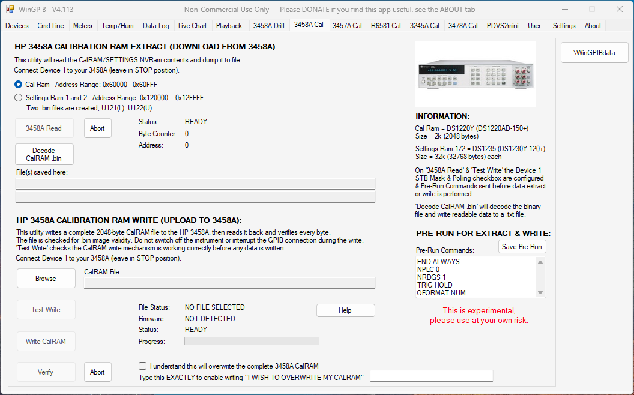
Task: Open the About tab
Action: click(x=593, y=25)
